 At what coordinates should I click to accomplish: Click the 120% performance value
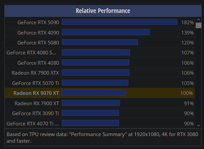187,43
